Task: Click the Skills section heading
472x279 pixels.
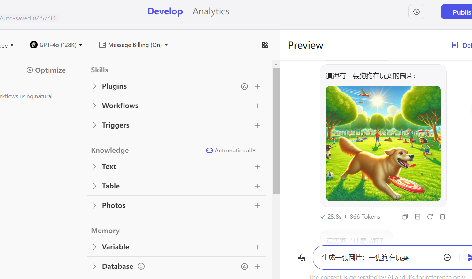Action: click(x=100, y=70)
